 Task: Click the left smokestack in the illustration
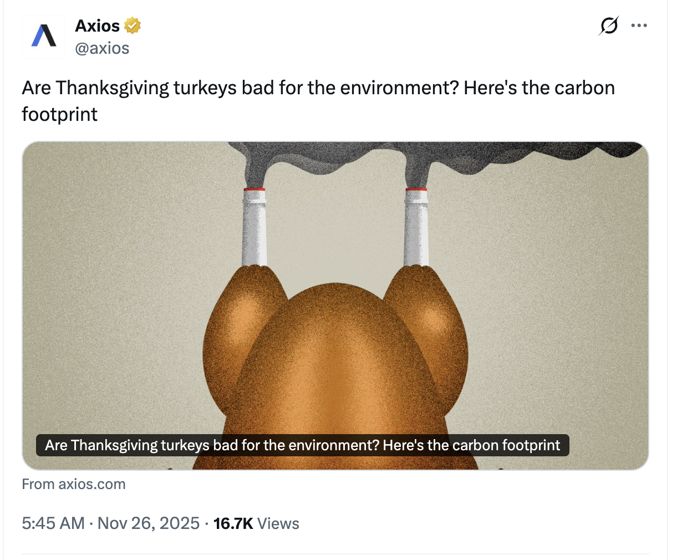[255, 227]
